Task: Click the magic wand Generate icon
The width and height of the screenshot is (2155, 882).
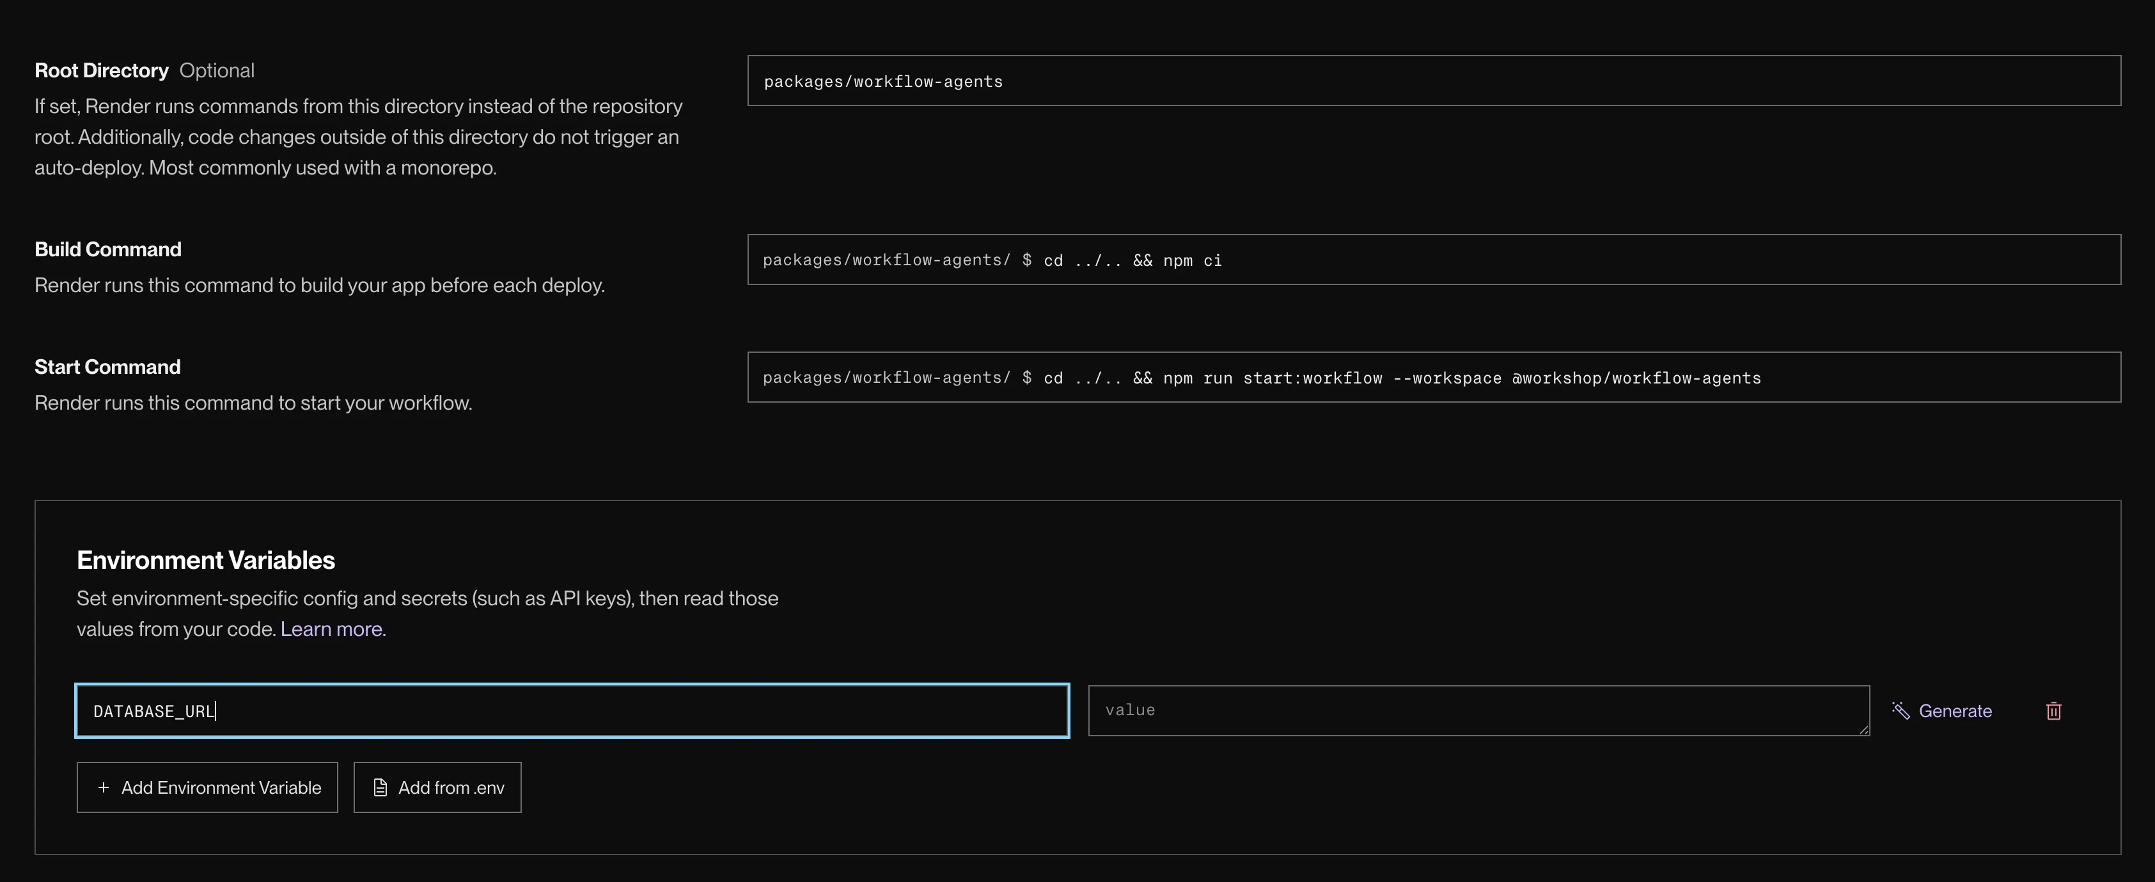Action: [x=1900, y=711]
